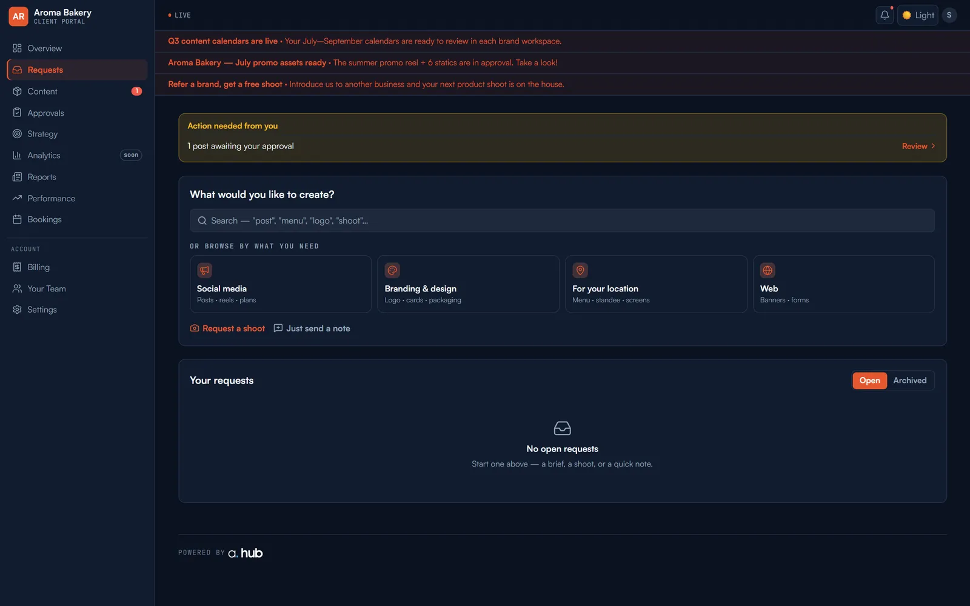Click the Settings gear icon

point(17,310)
